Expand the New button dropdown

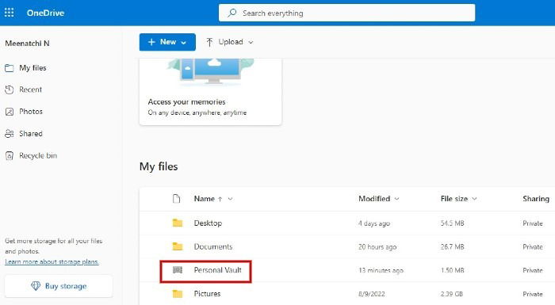[x=183, y=43]
